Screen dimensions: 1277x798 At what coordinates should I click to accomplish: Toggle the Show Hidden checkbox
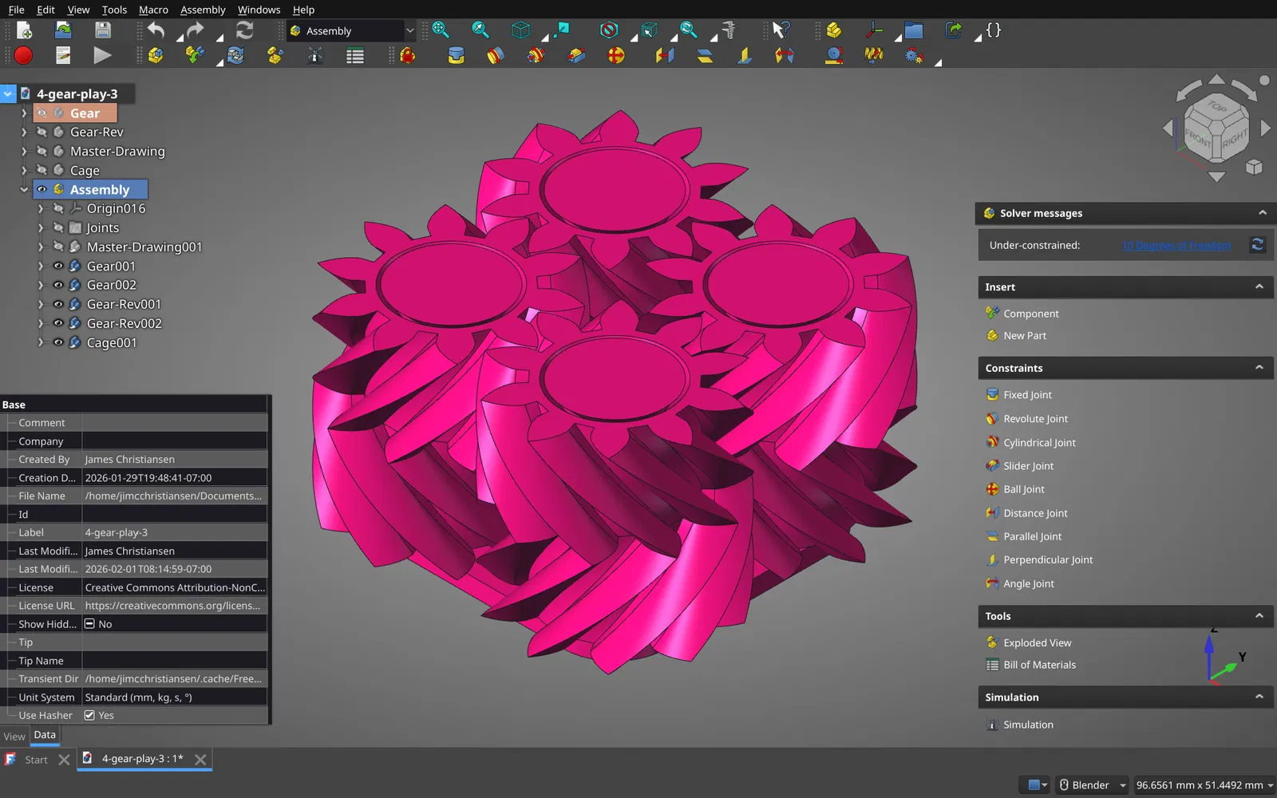[x=90, y=624]
